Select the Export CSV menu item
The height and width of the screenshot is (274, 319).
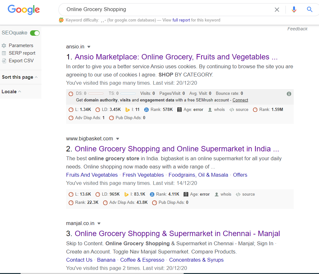pos(21,61)
